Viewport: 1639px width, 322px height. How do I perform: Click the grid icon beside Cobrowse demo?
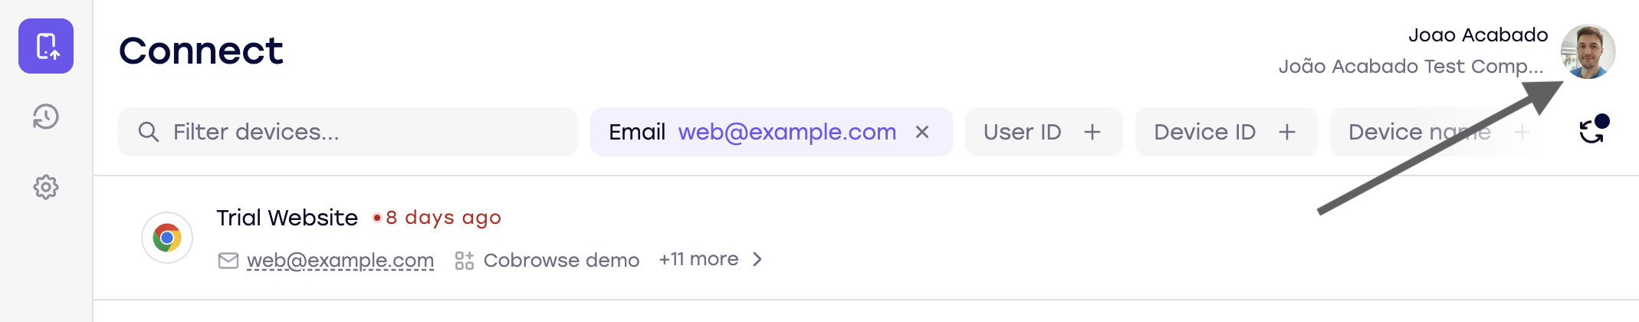click(x=464, y=261)
